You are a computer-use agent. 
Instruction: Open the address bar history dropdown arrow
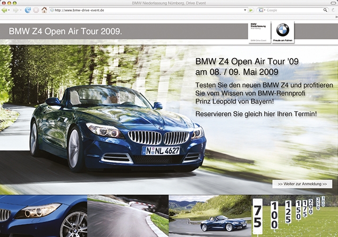(244, 10)
